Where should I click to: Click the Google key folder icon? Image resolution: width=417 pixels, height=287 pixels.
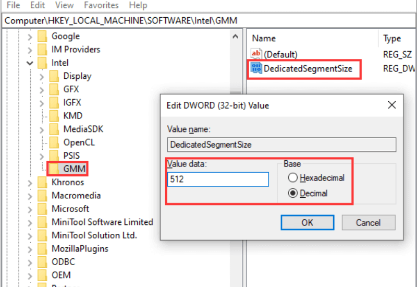(43, 37)
